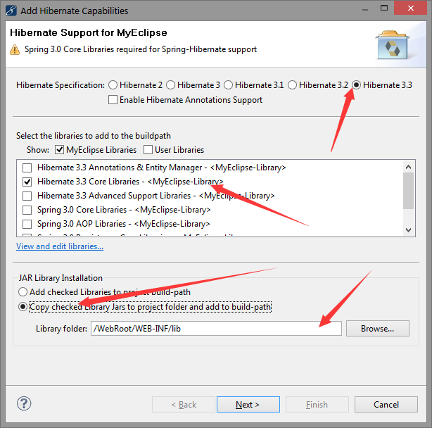Screen dimensions: 432x428
Task: Uncheck Hibernate 3.3 Core Libraries
Action: (27, 182)
